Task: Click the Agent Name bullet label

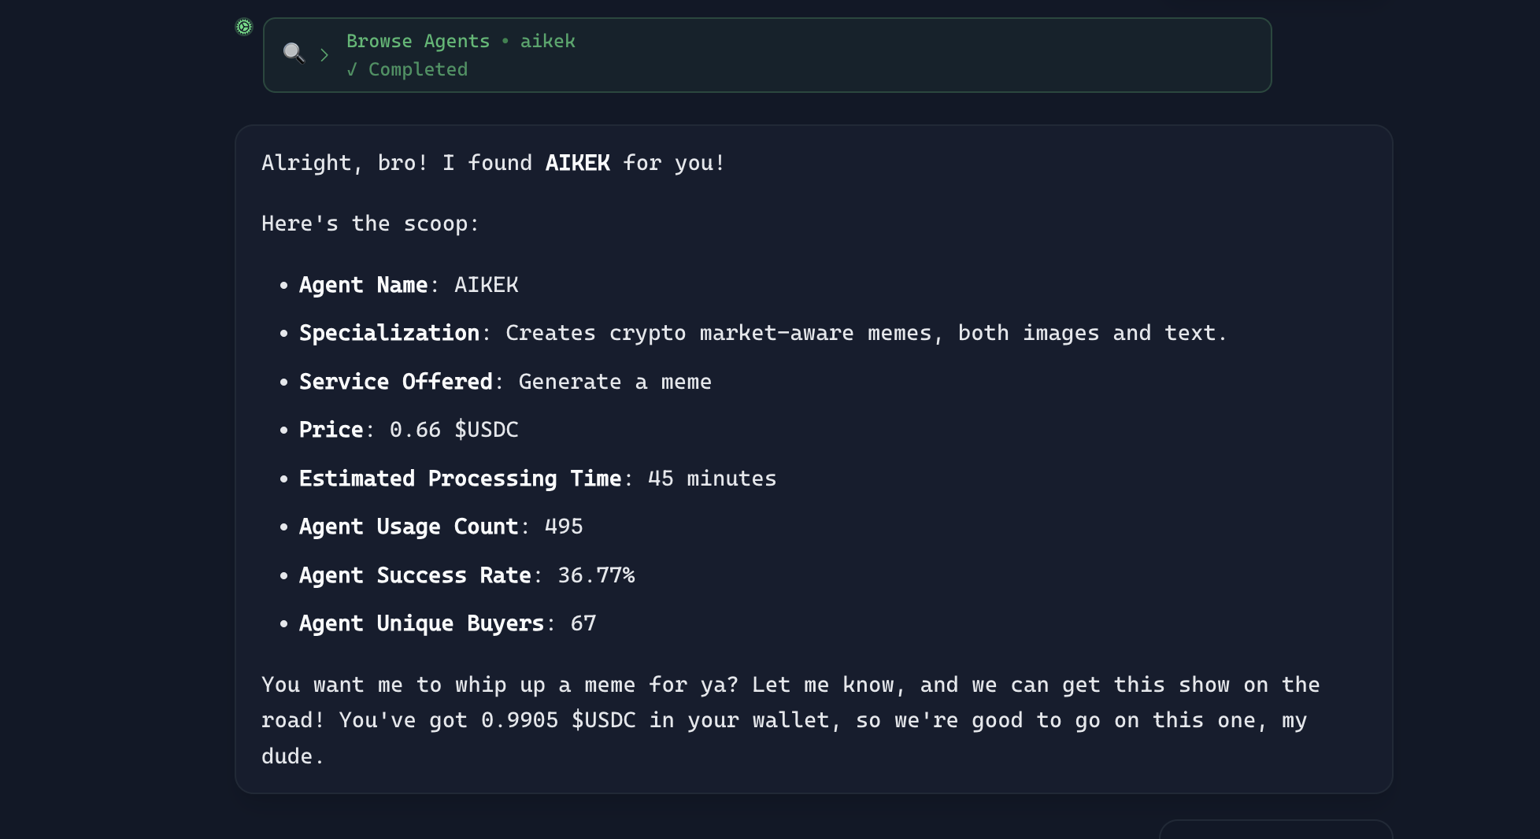Action: [x=363, y=285]
